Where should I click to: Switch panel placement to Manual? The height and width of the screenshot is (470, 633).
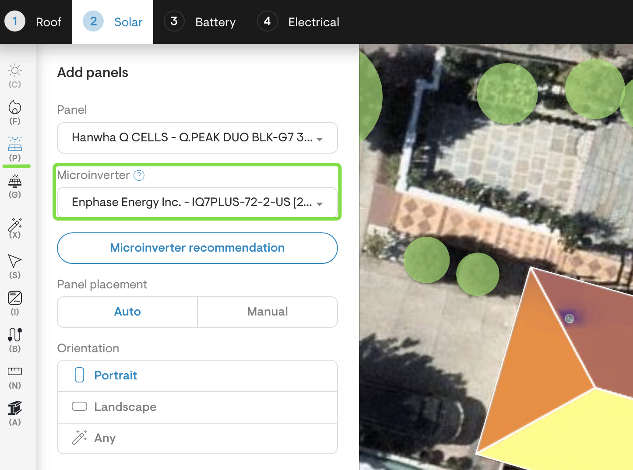click(267, 312)
